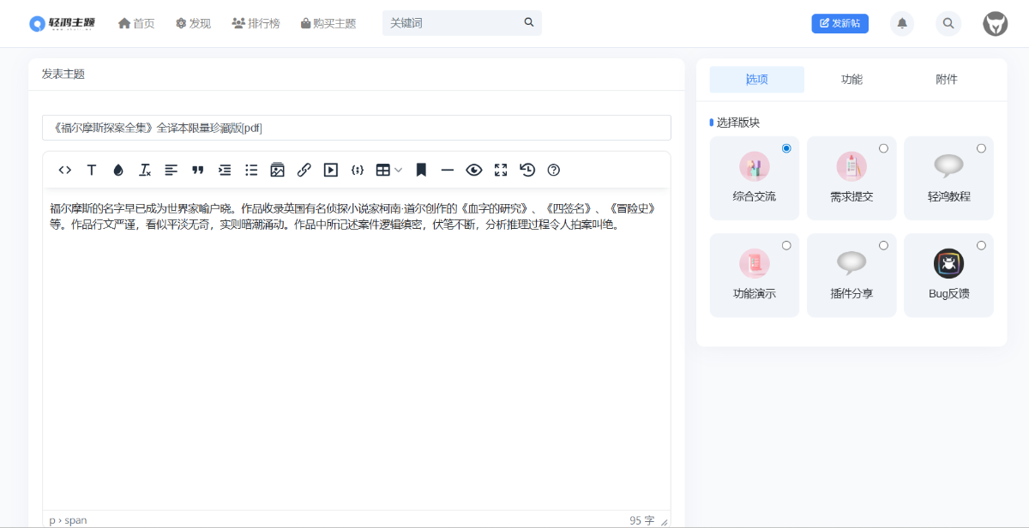Click the 发新帖 button
Screen dimensions: 1029x528
(840, 23)
